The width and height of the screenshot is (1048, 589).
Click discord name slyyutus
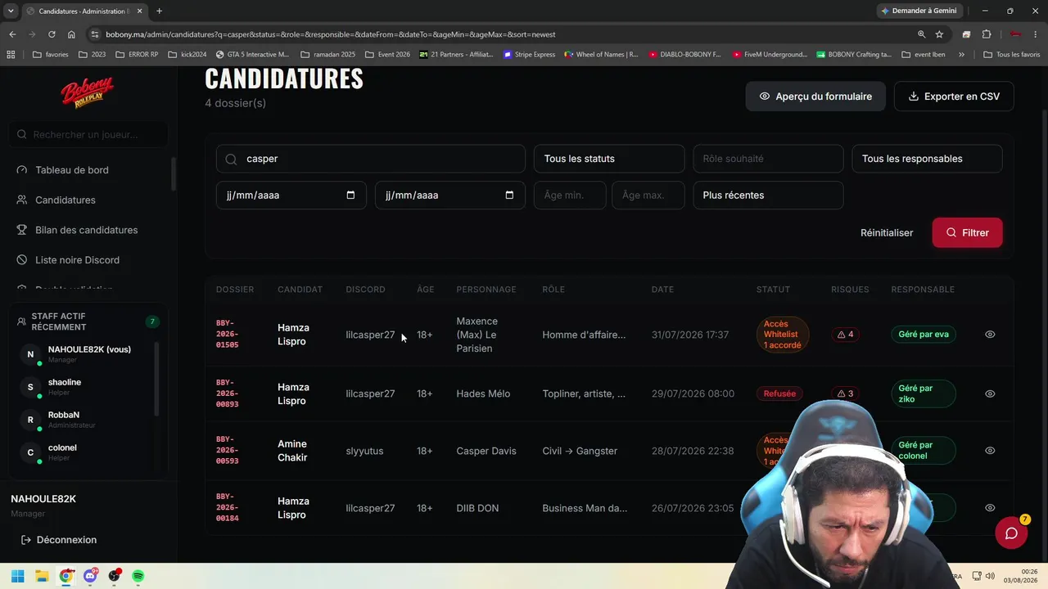[364, 451]
